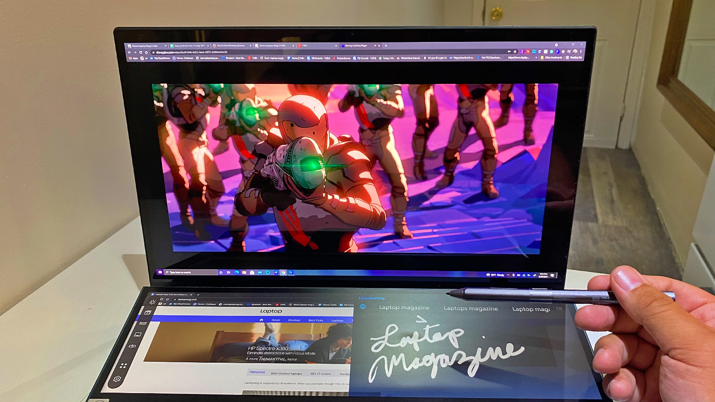The image size is (715, 402).
Task: Click home button in main Chrome toolbar
Action: [146, 52]
